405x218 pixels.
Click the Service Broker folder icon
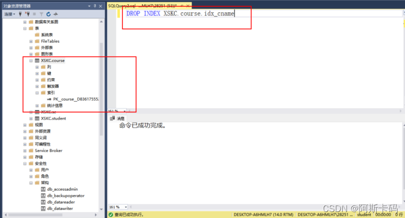pyautogui.click(x=31, y=151)
